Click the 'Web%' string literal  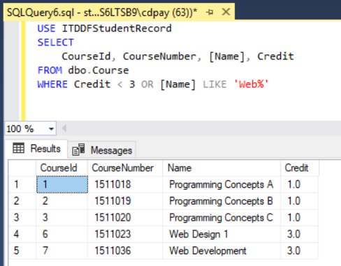pyautogui.click(x=251, y=84)
